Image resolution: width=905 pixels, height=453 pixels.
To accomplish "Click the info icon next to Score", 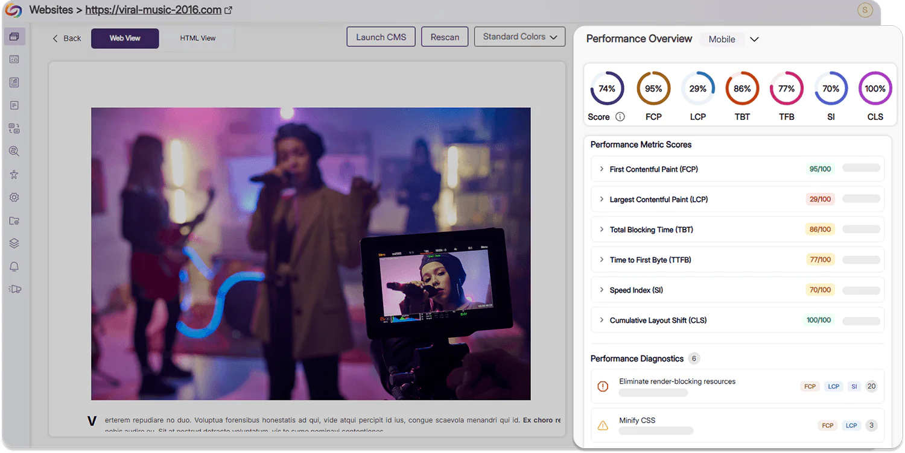I will click(x=620, y=117).
